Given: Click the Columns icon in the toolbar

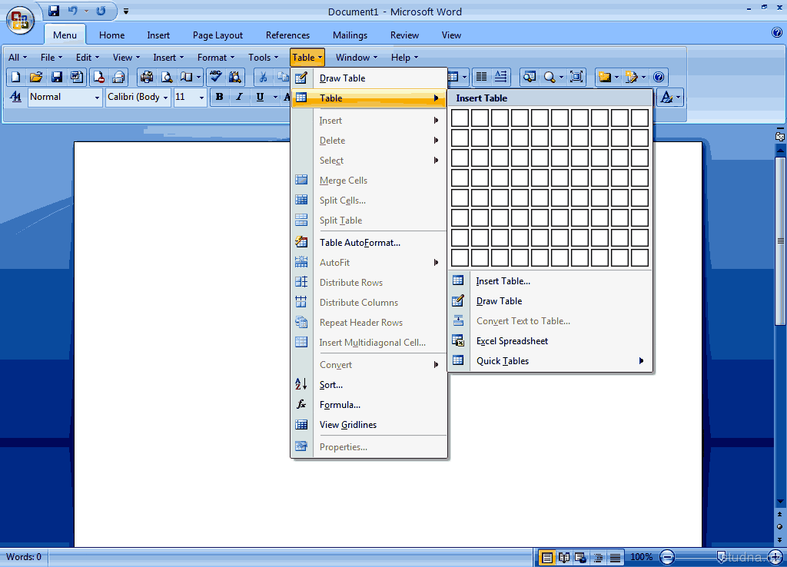Looking at the screenshot, I should [481, 77].
